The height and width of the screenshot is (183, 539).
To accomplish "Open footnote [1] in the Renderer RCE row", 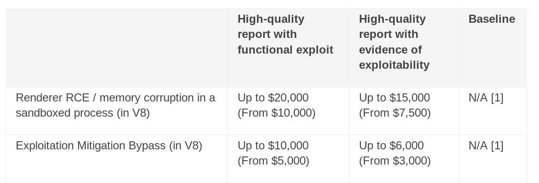I will (497, 98).
